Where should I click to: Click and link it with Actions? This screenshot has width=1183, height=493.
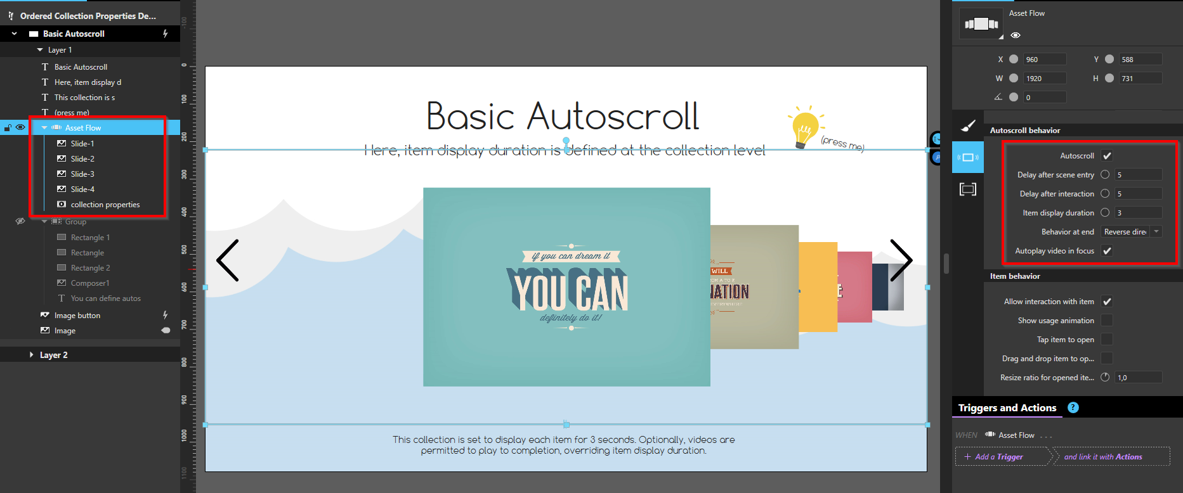click(1102, 457)
